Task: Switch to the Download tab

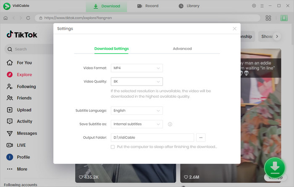Action: point(107,6)
